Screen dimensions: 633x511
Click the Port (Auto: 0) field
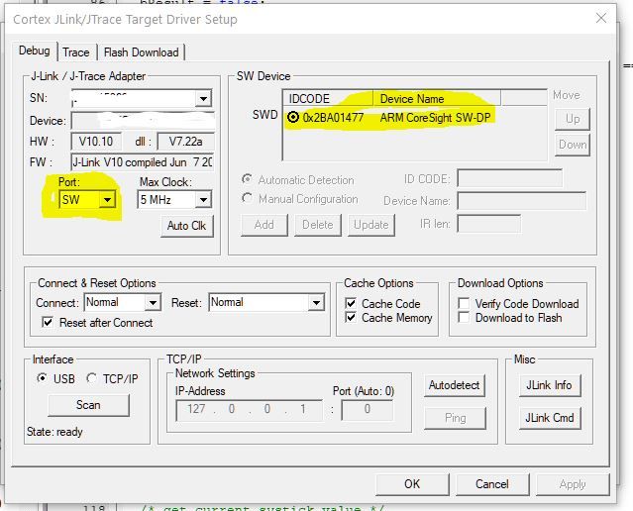click(x=367, y=410)
